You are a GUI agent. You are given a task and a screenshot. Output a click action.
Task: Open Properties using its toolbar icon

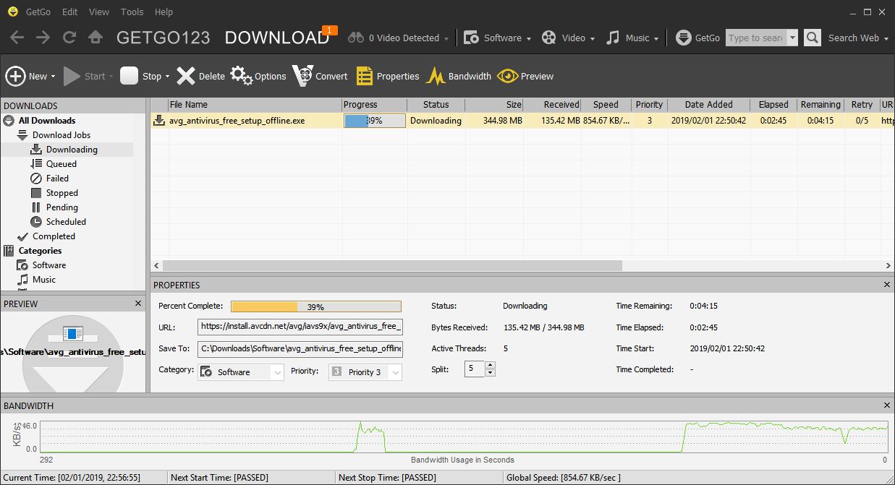(x=365, y=75)
